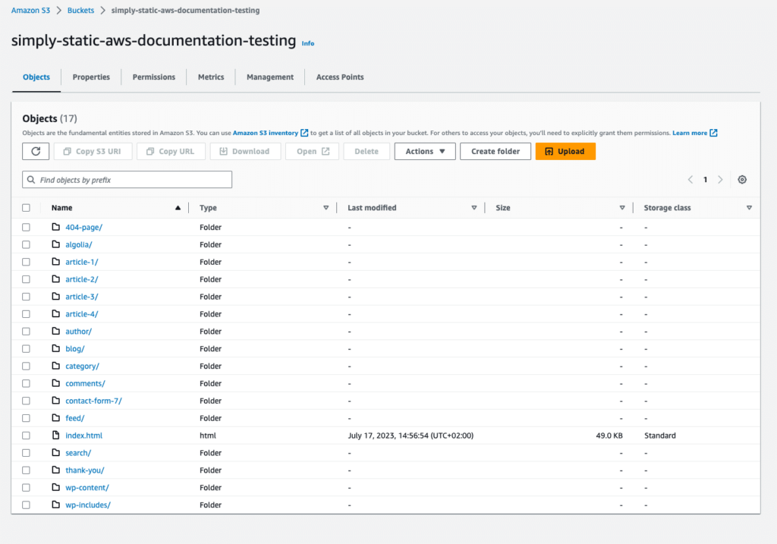The height and width of the screenshot is (544, 777).
Task: Open the wp-content/ folder link
Action: 87,488
